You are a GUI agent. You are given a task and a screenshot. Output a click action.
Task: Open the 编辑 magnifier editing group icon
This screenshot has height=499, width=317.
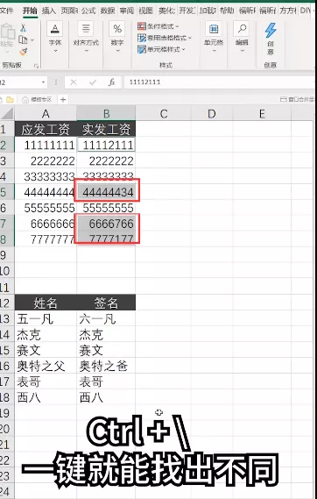(242, 29)
